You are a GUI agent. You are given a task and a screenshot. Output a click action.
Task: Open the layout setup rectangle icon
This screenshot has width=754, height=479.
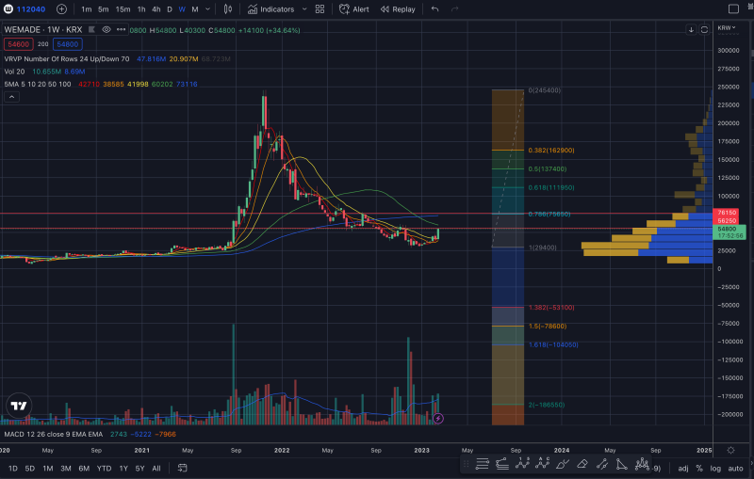733,9
